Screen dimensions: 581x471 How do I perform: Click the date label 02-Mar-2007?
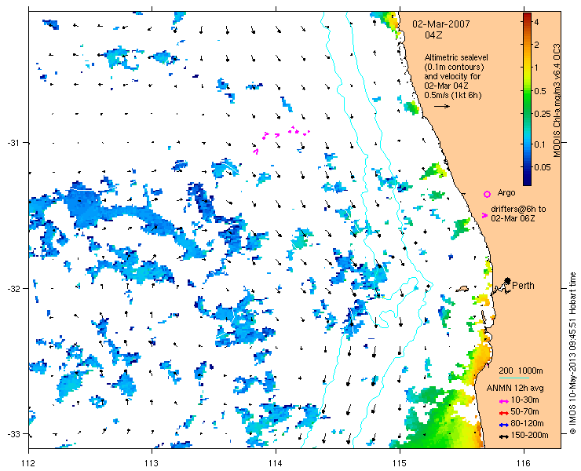[441, 24]
